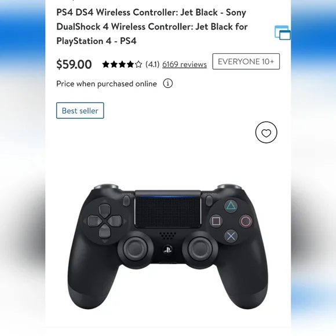Click the circle button on the controller

(246, 221)
